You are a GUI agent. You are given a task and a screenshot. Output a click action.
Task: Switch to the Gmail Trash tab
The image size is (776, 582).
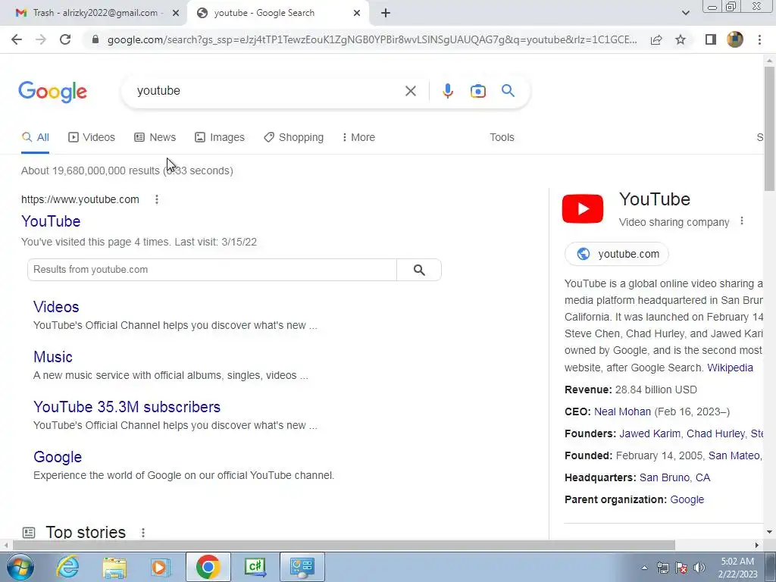93,13
